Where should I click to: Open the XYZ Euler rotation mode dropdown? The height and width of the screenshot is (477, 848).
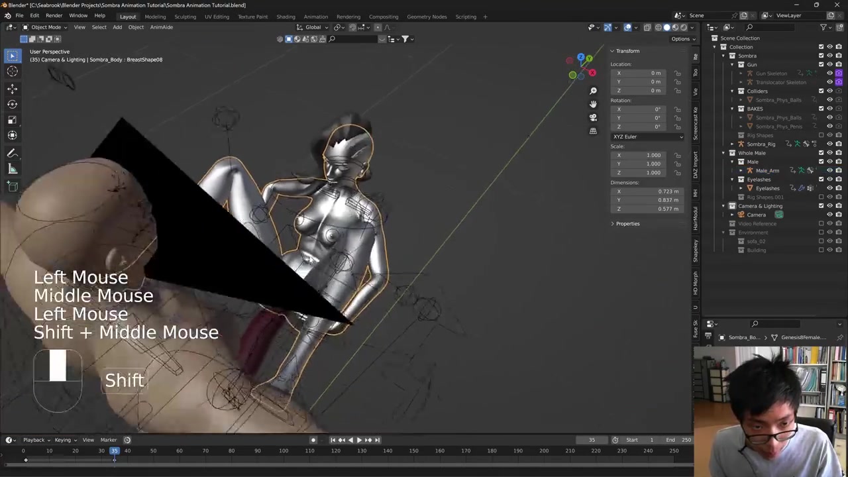[647, 136]
